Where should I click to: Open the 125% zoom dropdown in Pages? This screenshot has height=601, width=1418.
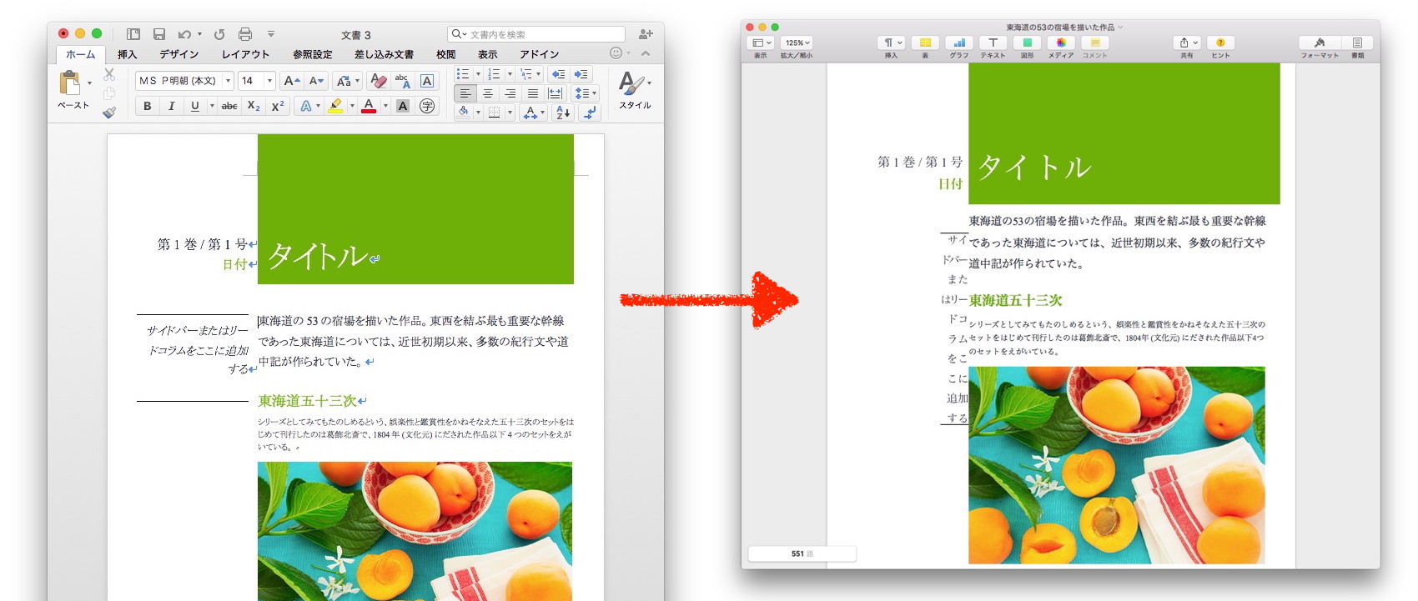pos(797,43)
